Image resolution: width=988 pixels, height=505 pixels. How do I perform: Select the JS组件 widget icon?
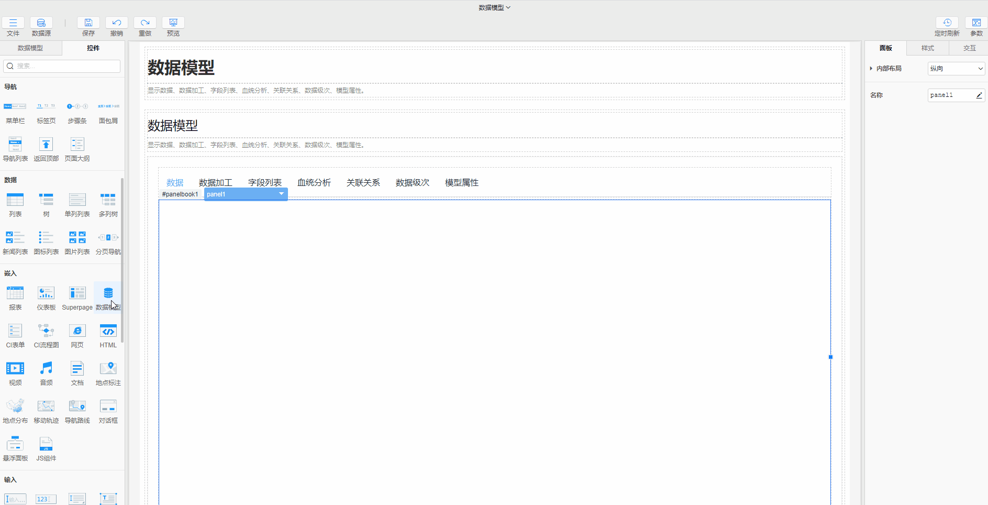pyautogui.click(x=46, y=444)
